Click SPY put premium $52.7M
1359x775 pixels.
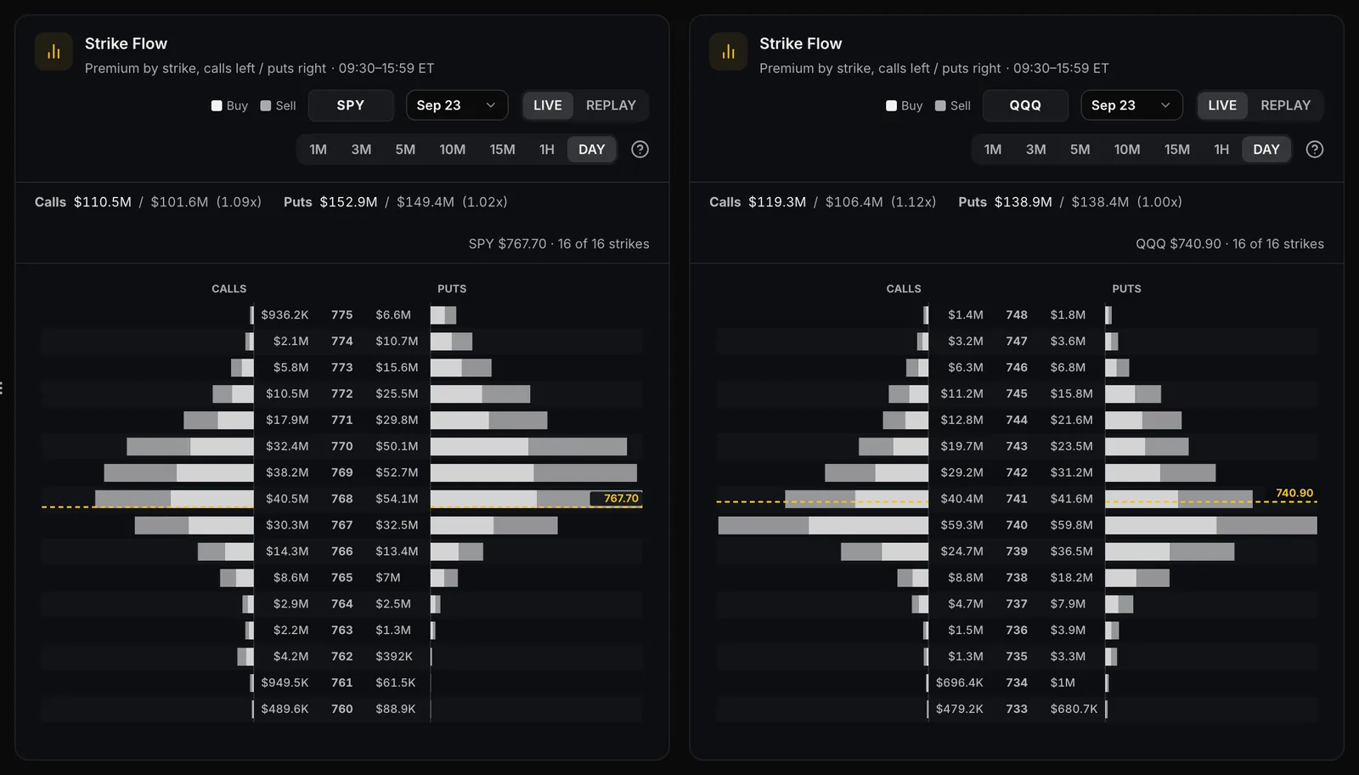coord(397,472)
